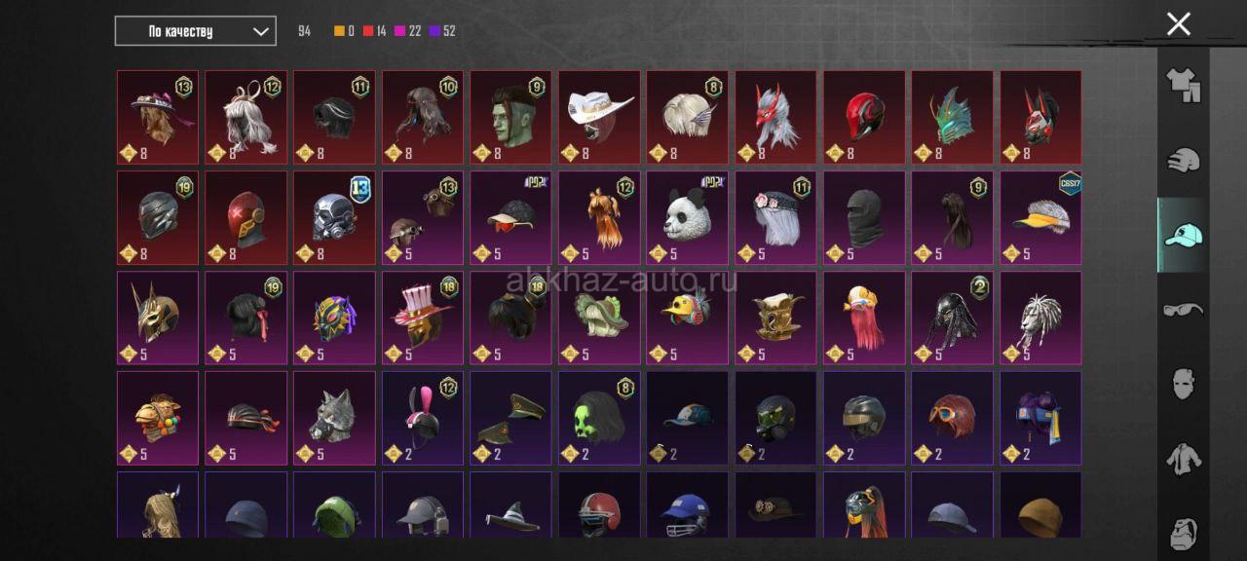Open the По качеству sort dropdown
1247x561 pixels.
pyautogui.click(x=195, y=31)
